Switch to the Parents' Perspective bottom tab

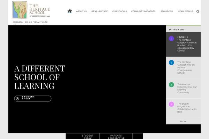click(x=116, y=136)
